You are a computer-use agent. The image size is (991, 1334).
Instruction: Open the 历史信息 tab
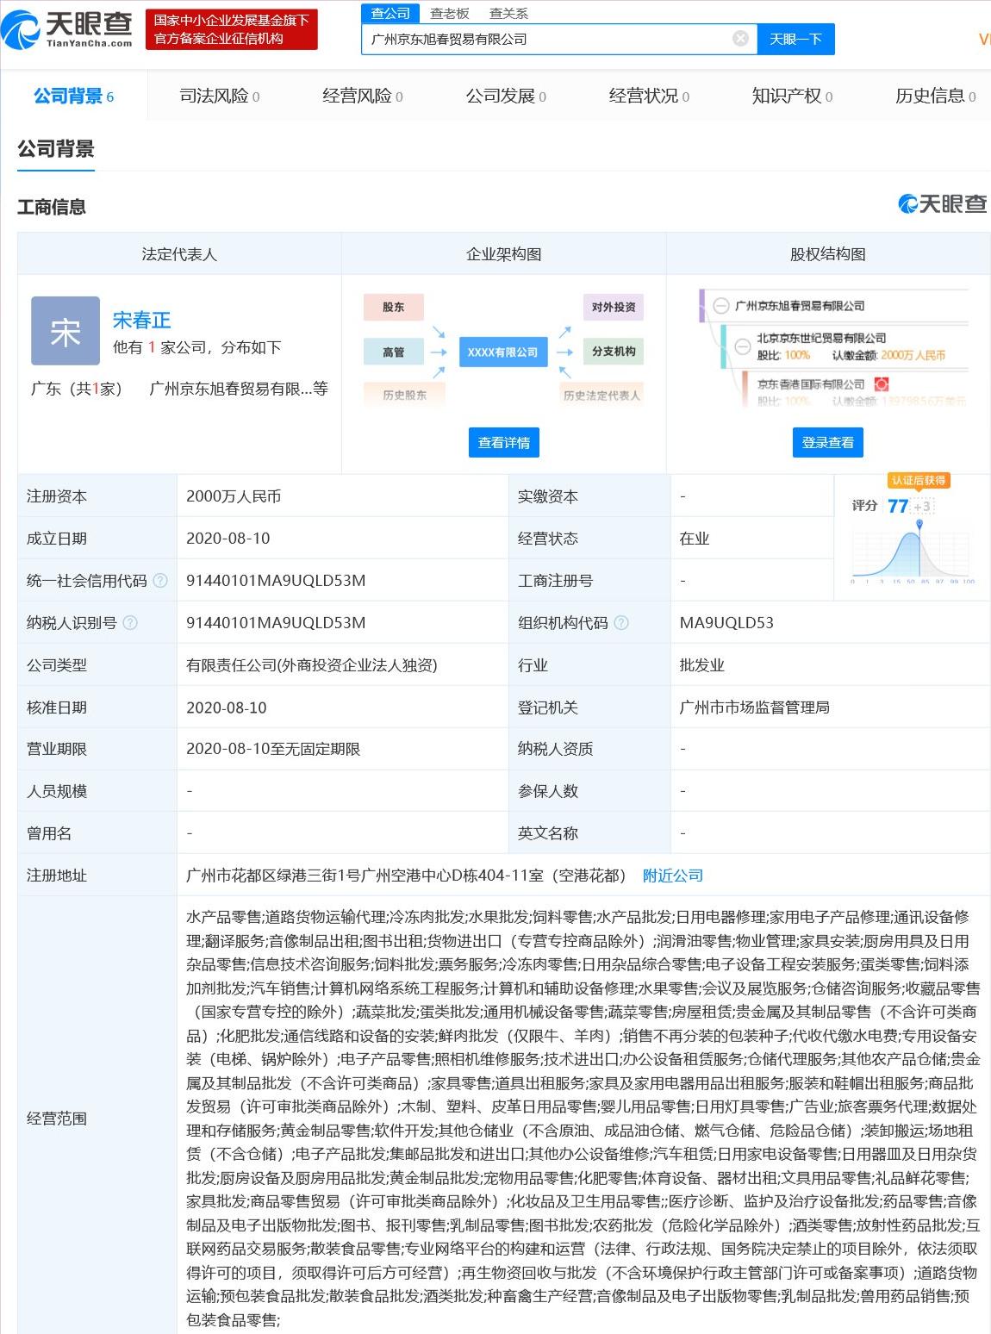(x=935, y=97)
